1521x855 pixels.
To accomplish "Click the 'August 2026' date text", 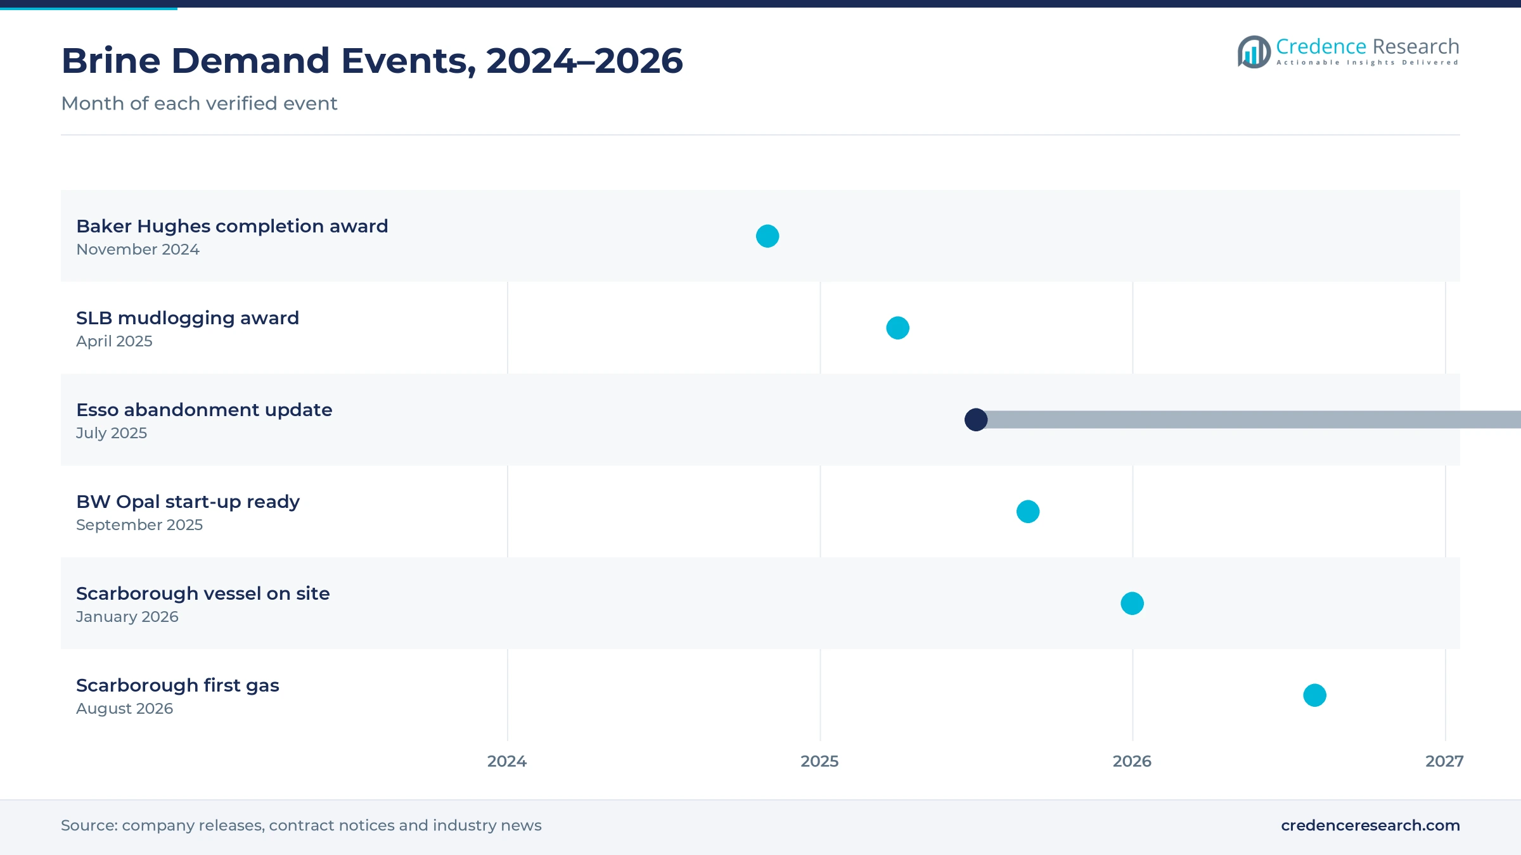I will tap(124, 709).
